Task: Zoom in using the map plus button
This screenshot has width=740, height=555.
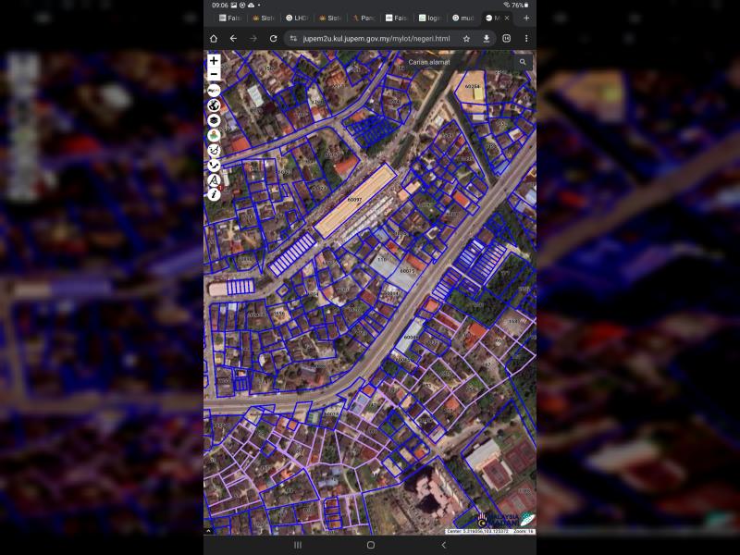Action: (x=214, y=60)
